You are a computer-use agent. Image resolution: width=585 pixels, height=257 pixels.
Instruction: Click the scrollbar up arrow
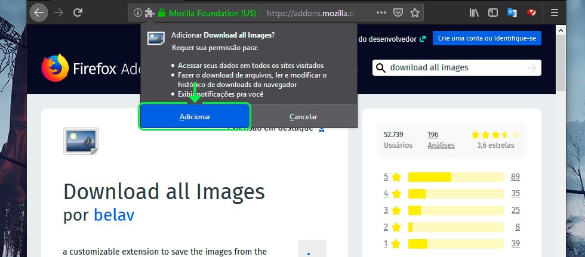pos(561,29)
